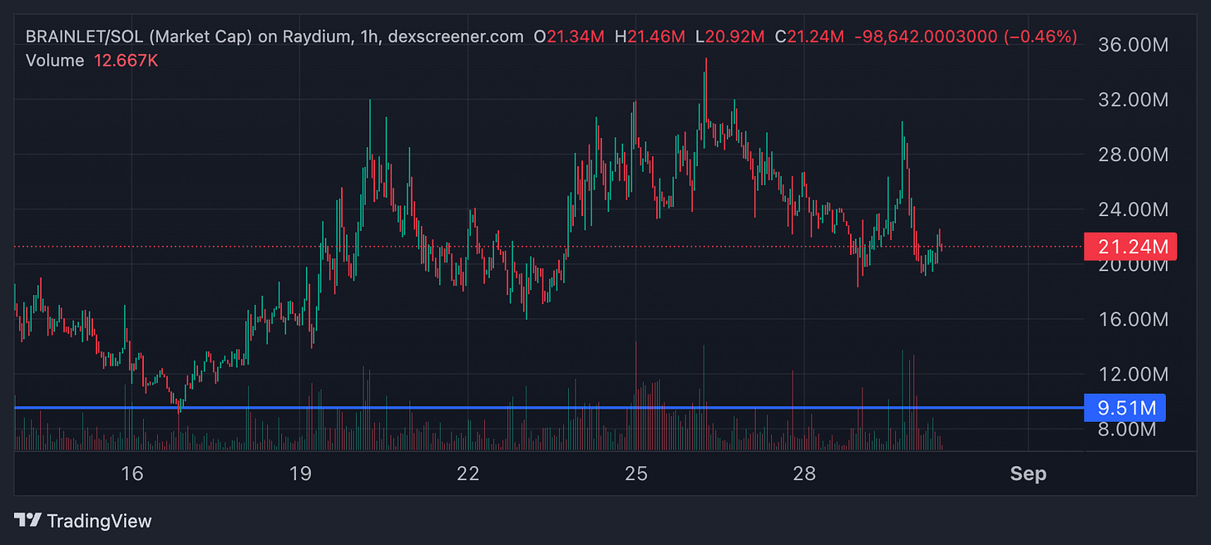The width and height of the screenshot is (1211, 545).
Task: Click the Sep label on time axis
Action: 1028,474
